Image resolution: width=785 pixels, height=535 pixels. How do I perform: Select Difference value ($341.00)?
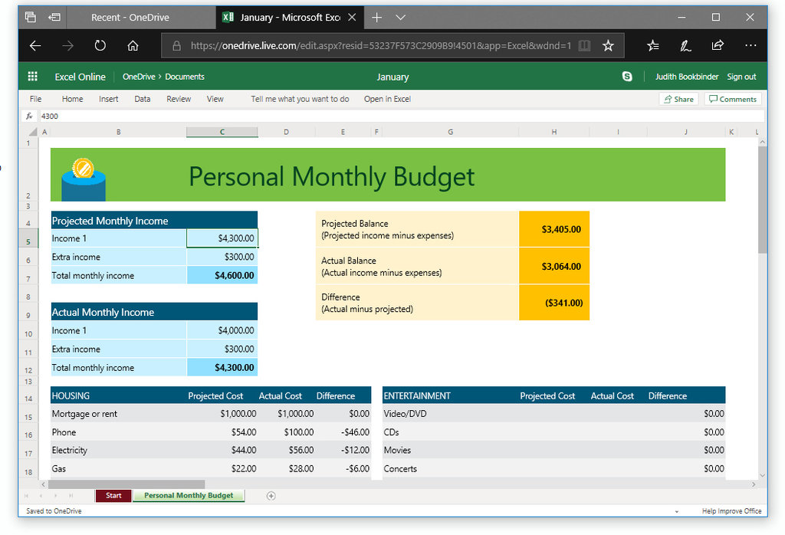coord(554,303)
